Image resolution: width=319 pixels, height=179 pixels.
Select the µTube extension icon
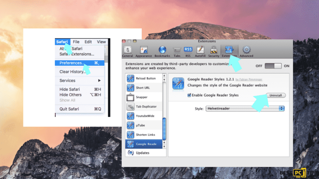click(x=131, y=125)
